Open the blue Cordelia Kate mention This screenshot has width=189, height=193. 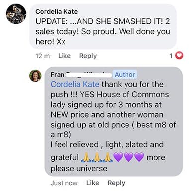tap(75, 84)
